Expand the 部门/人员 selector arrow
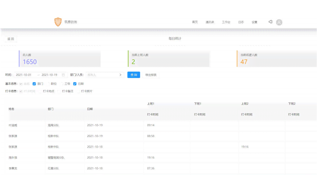Image resolution: width=317 pixels, height=175 pixels. tap(120, 75)
